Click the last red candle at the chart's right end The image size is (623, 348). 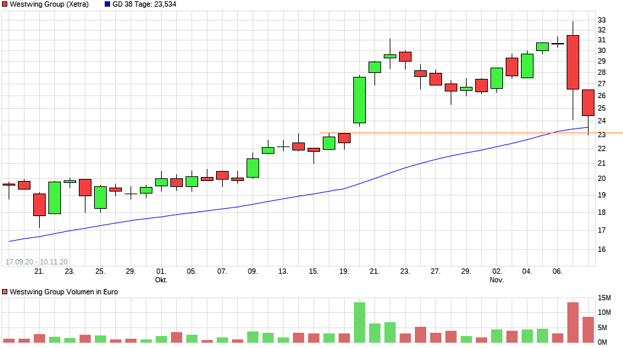click(x=588, y=103)
